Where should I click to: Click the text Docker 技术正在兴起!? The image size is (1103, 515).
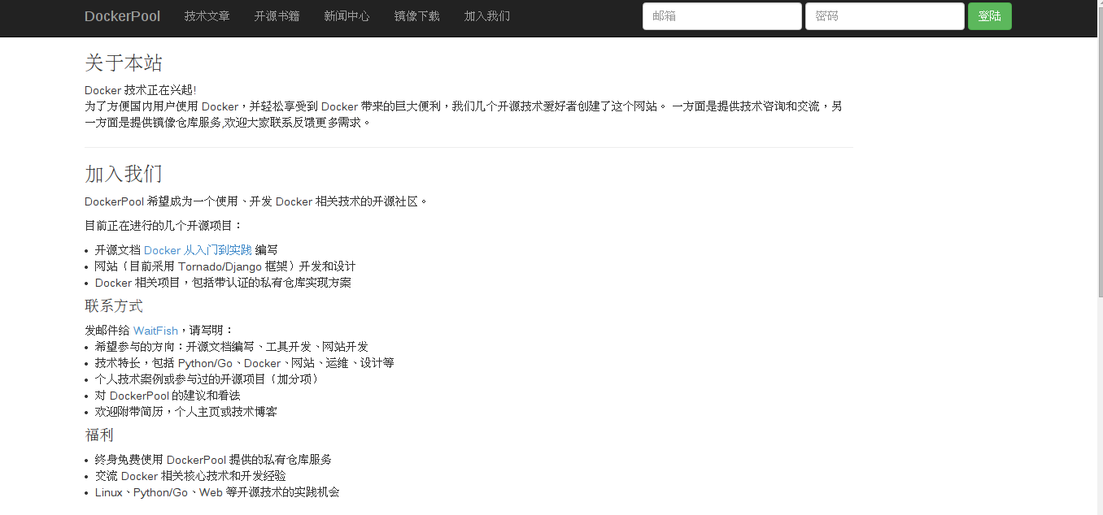(x=141, y=90)
